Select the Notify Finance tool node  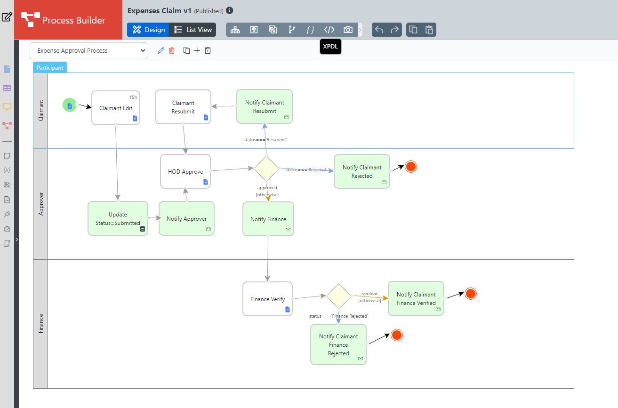[268, 219]
